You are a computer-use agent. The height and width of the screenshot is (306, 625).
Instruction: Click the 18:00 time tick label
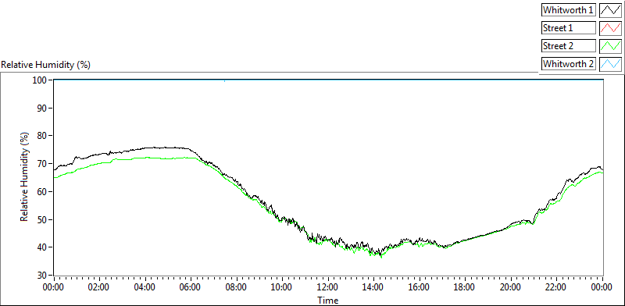click(x=465, y=287)
